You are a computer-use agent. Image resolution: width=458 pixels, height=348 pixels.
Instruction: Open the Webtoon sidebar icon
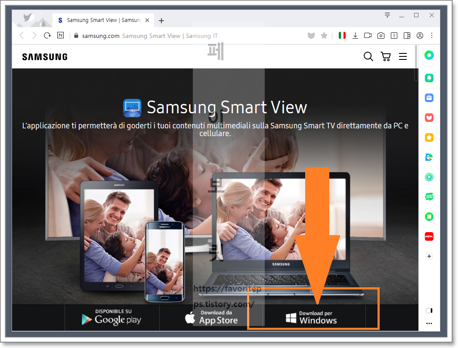point(429,197)
